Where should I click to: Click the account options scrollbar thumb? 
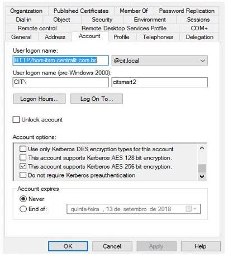[202, 168]
